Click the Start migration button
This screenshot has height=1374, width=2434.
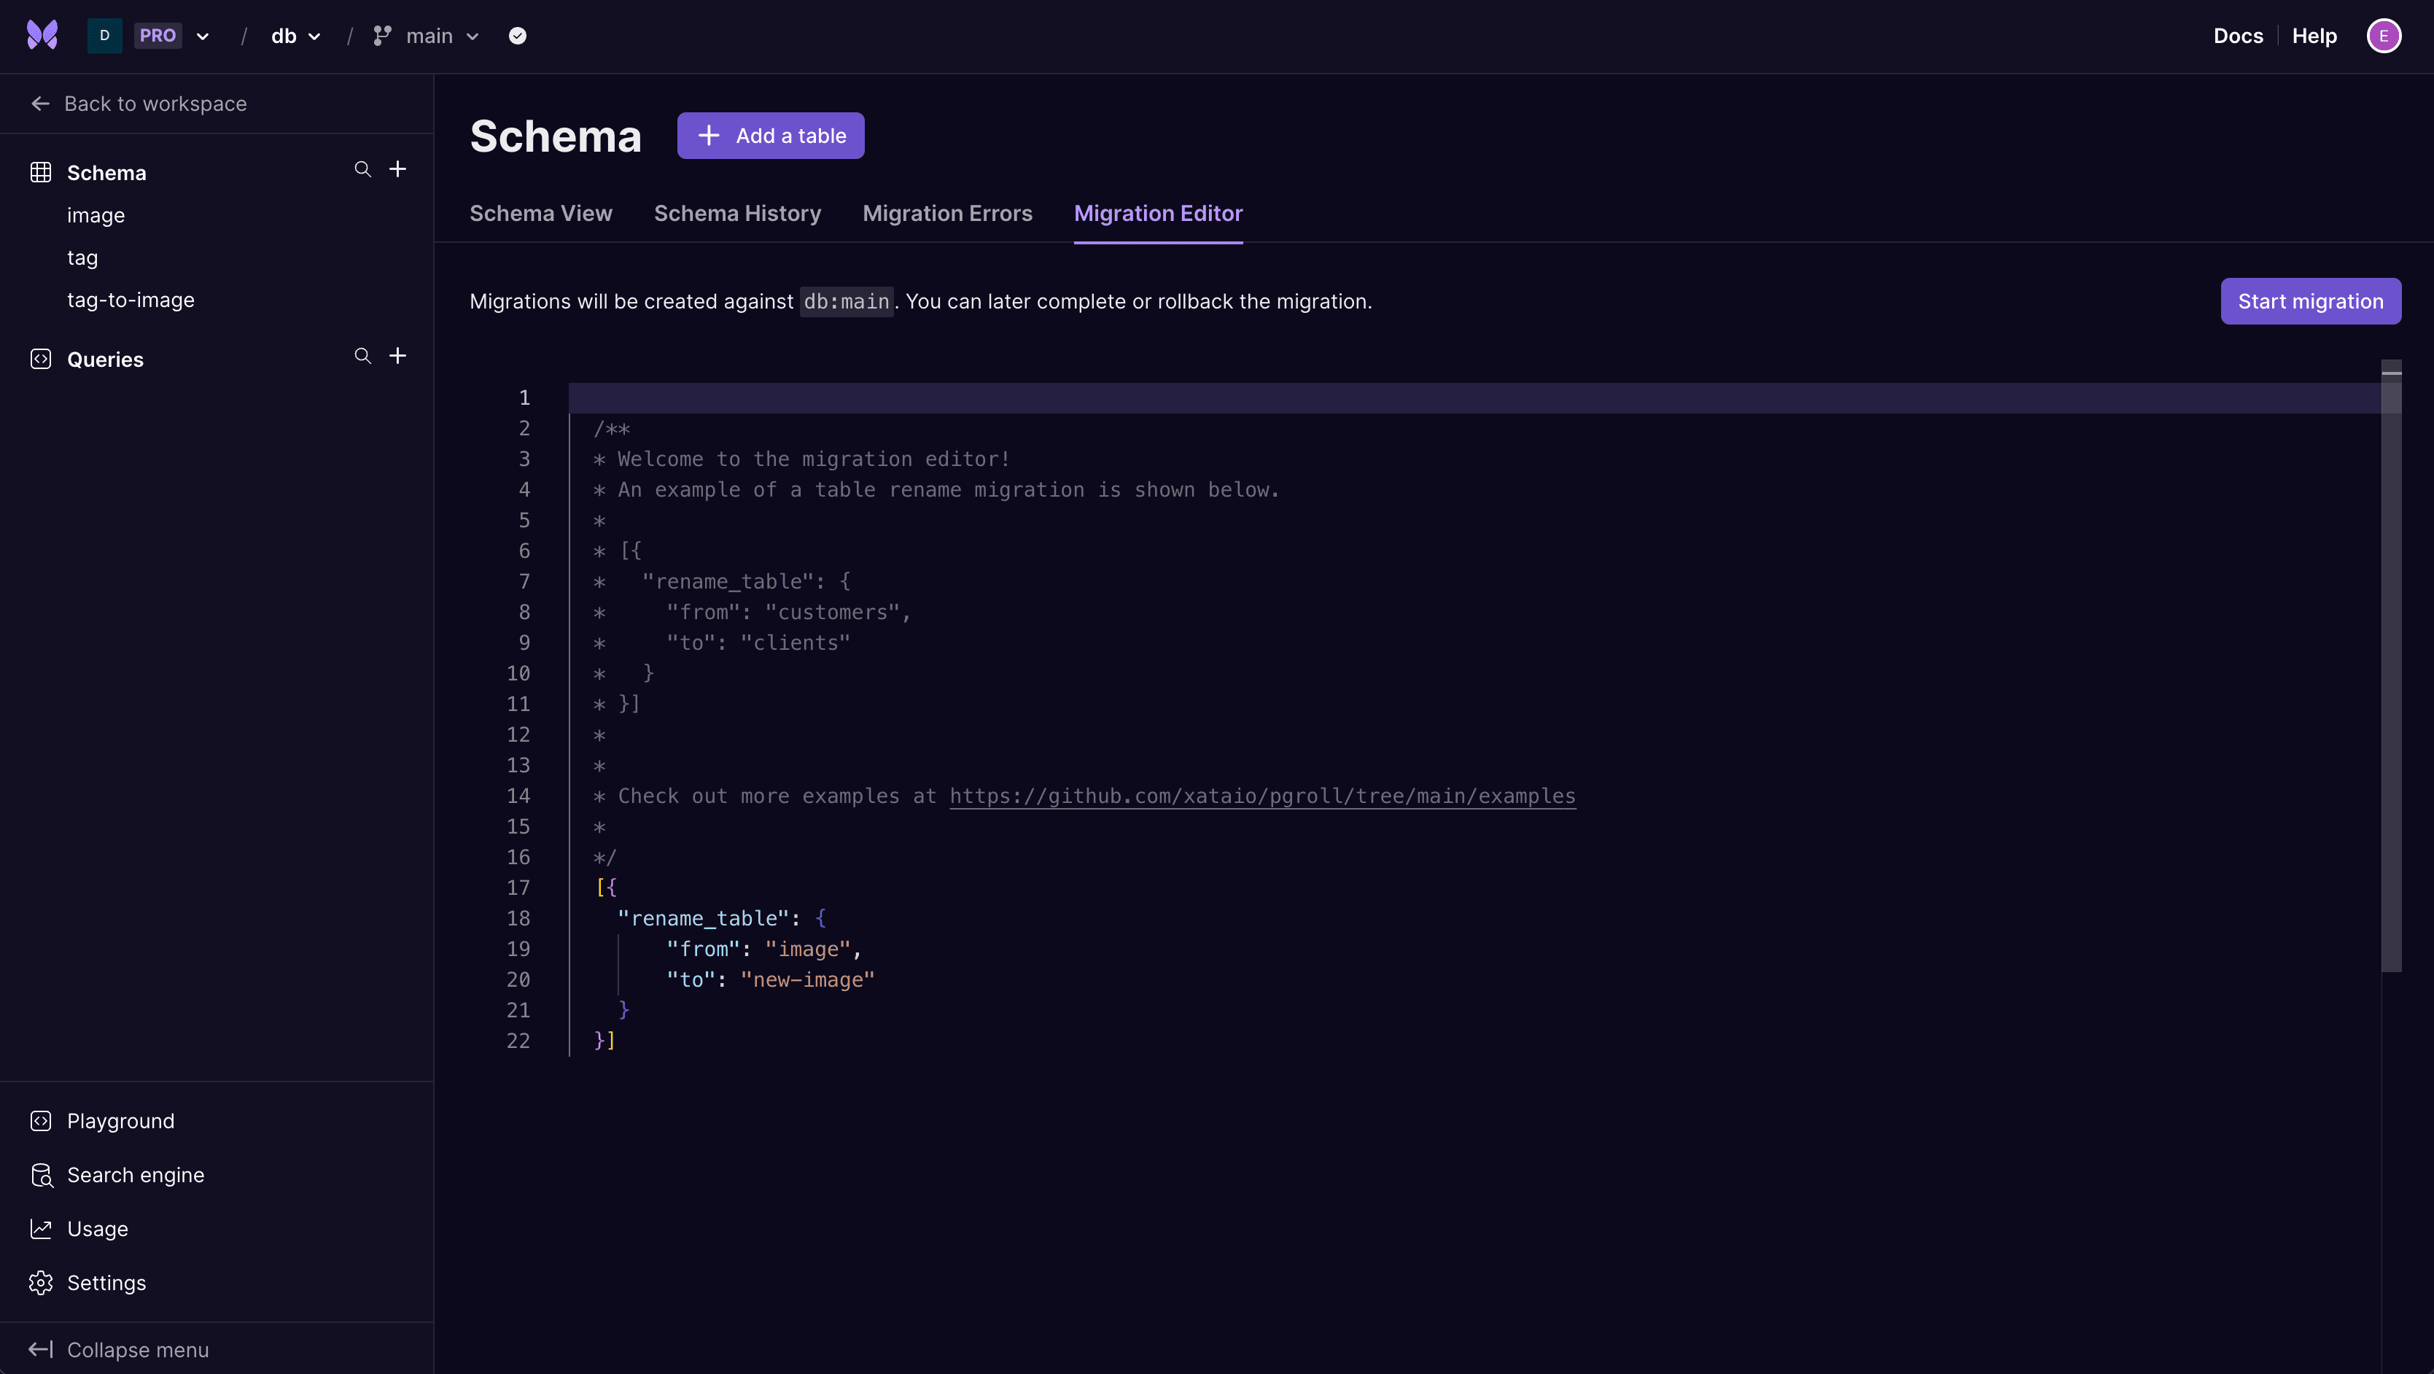2310,301
